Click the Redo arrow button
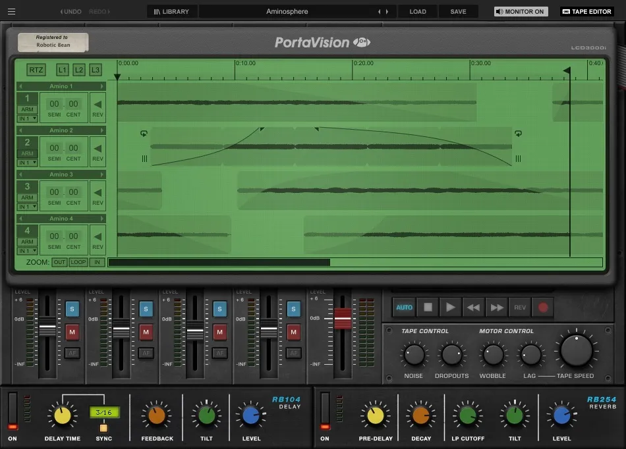 (x=100, y=12)
